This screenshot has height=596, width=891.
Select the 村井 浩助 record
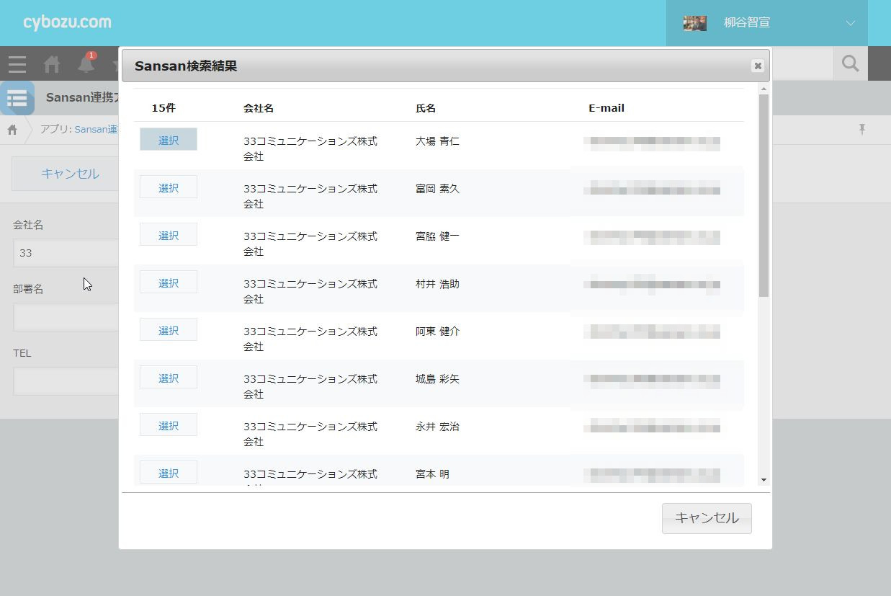pos(169,283)
